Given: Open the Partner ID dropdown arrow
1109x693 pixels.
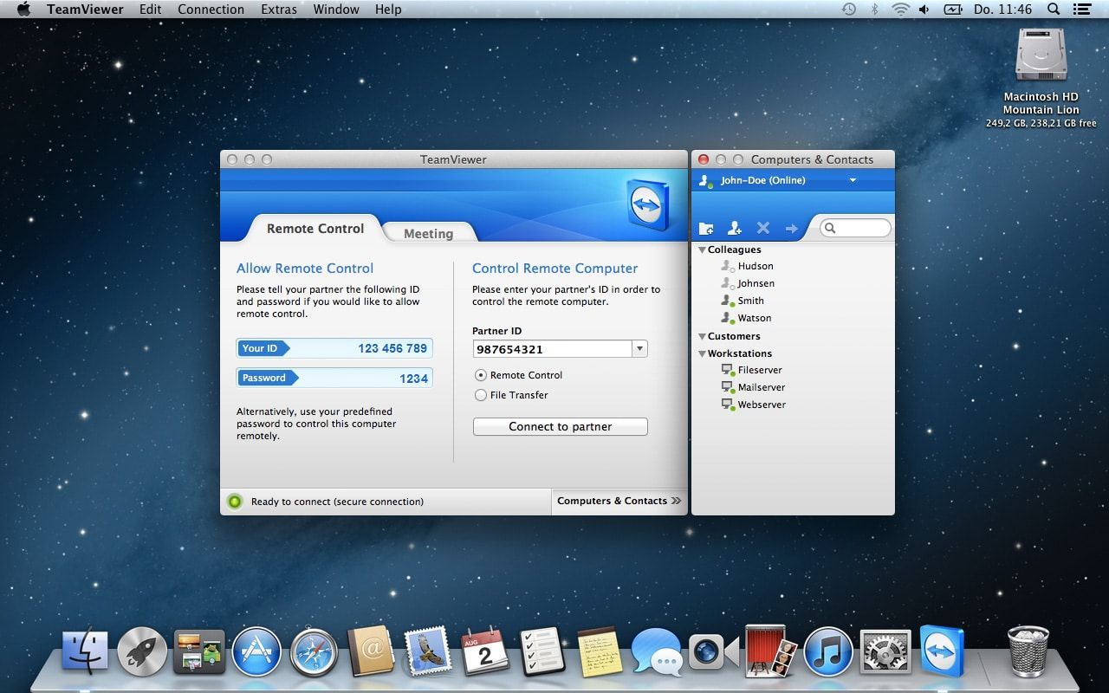Looking at the screenshot, I should coord(639,348).
